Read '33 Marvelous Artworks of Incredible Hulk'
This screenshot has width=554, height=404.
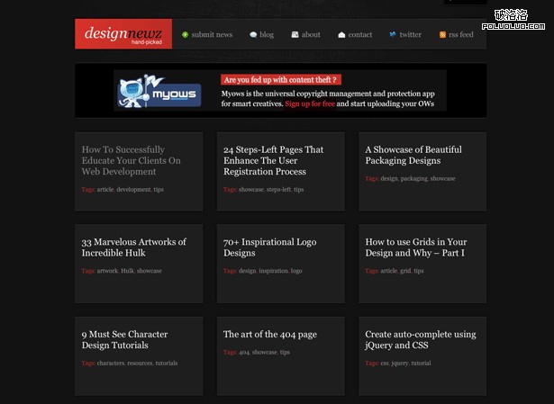[x=133, y=247]
